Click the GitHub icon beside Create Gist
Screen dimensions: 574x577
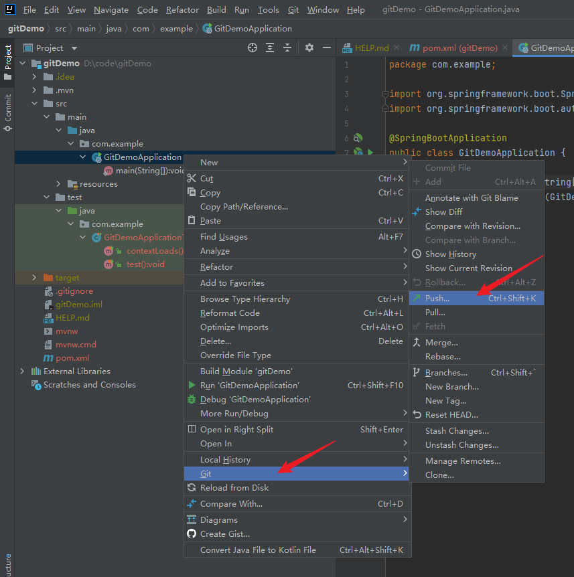tap(192, 533)
